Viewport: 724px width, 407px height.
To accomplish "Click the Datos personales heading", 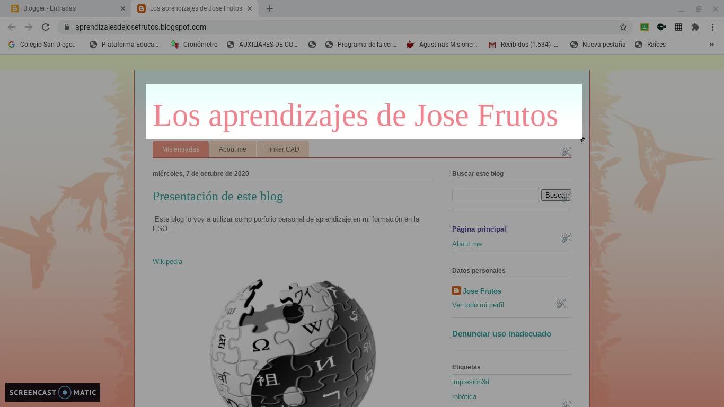I will point(479,270).
